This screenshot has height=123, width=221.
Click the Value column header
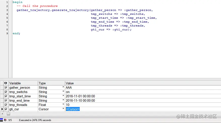coord(143,83)
